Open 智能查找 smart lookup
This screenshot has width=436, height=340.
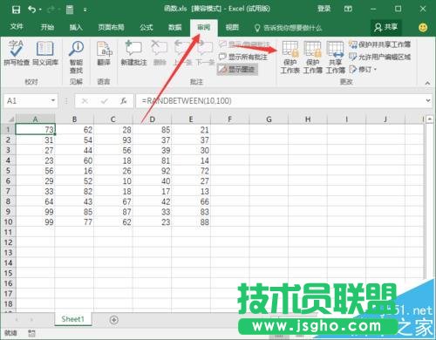76,58
